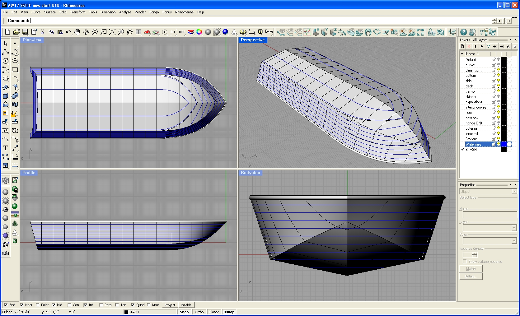Create a new file from toolbar
Image resolution: width=520 pixels, height=316 pixels.
[7, 32]
